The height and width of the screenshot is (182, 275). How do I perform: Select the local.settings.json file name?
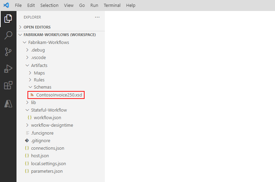(48, 163)
